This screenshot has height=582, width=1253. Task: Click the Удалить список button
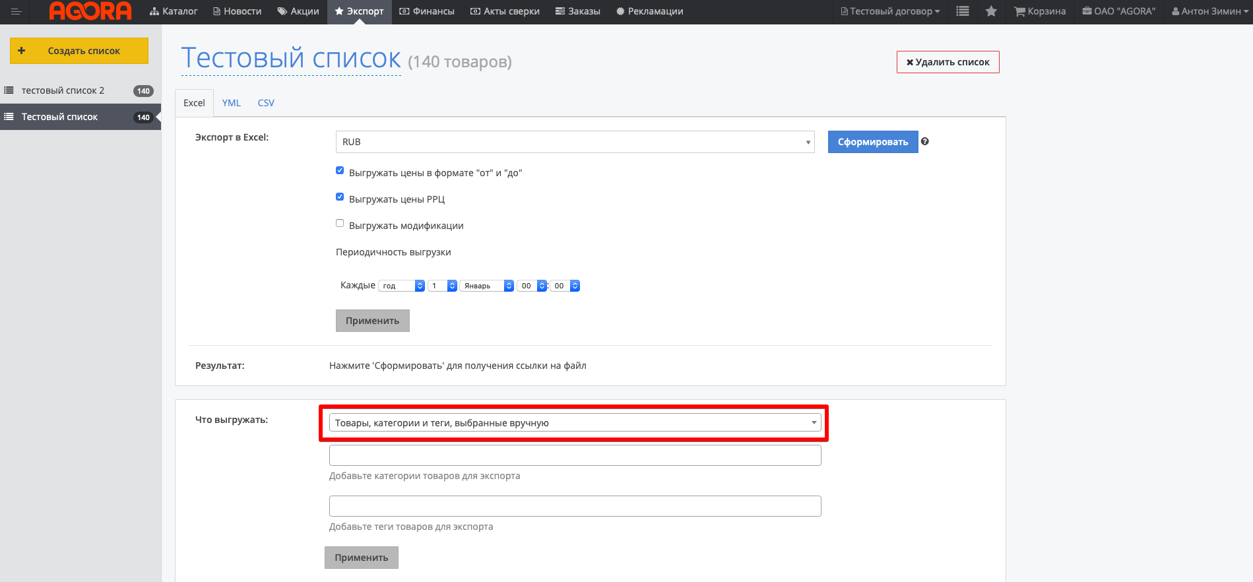tap(948, 62)
